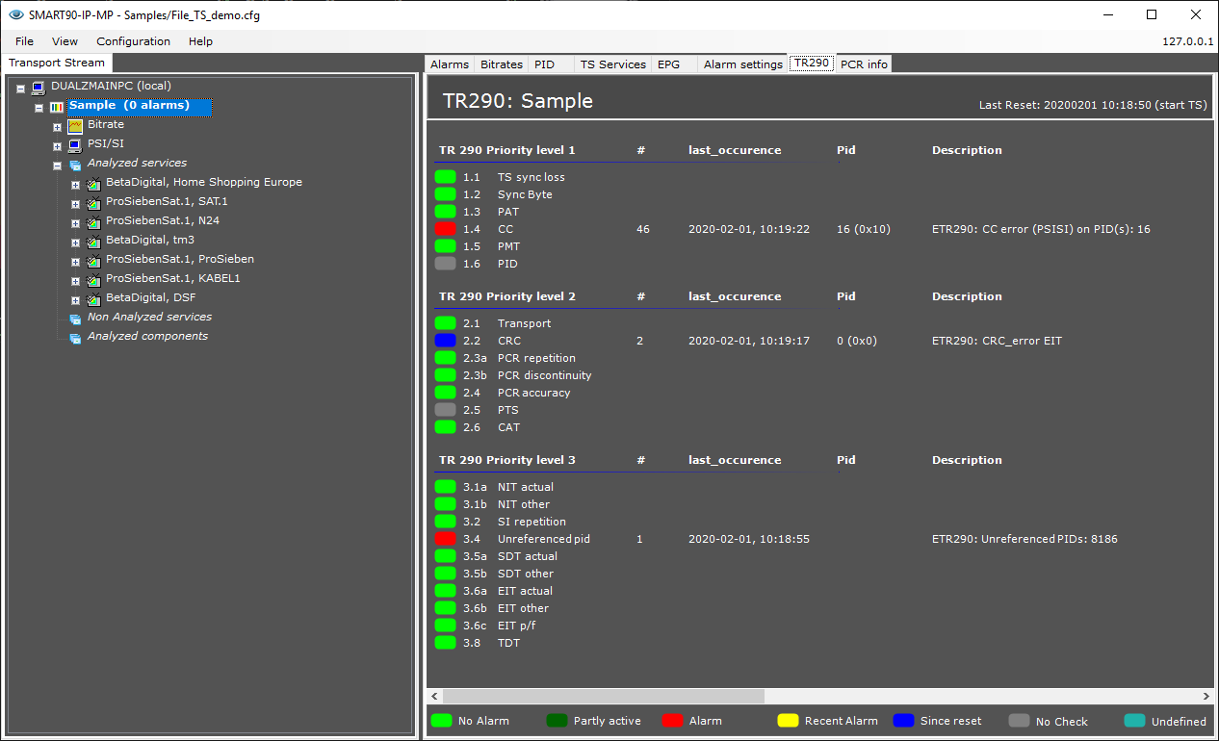Click the green indicator for 3.8 TDT
The image size is (1219, 741).
click(x=445, y=643)
